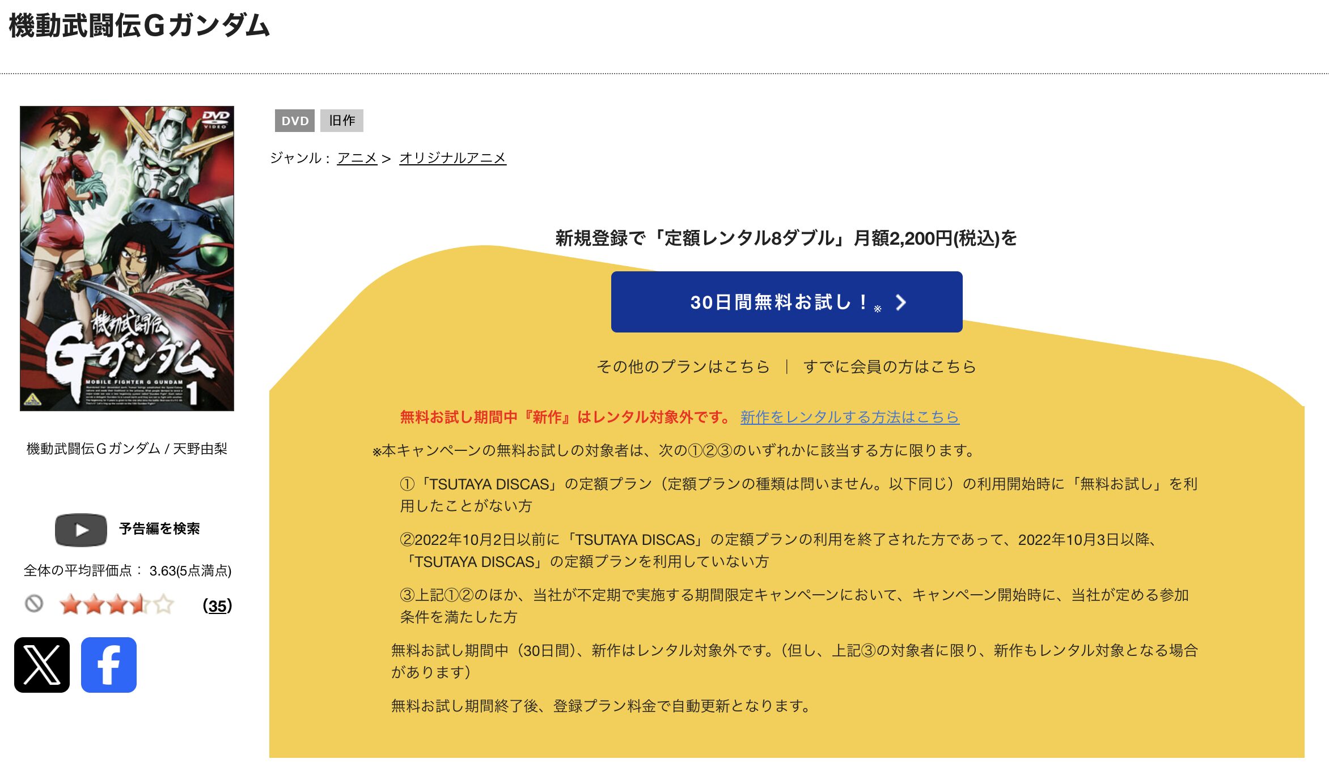Viewport: 1329px width, 776px height.
Task: Click the chevron arrow on the free trial button
Action: click(x=901, y=302)
